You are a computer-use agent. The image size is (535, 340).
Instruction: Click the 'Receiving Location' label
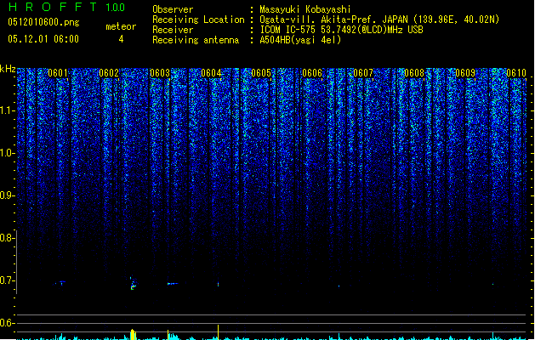[x=198, y=20]
